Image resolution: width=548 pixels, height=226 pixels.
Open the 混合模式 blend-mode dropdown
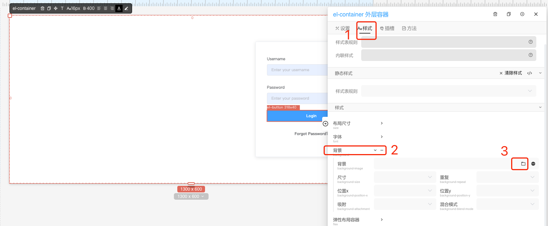point(507,204)
